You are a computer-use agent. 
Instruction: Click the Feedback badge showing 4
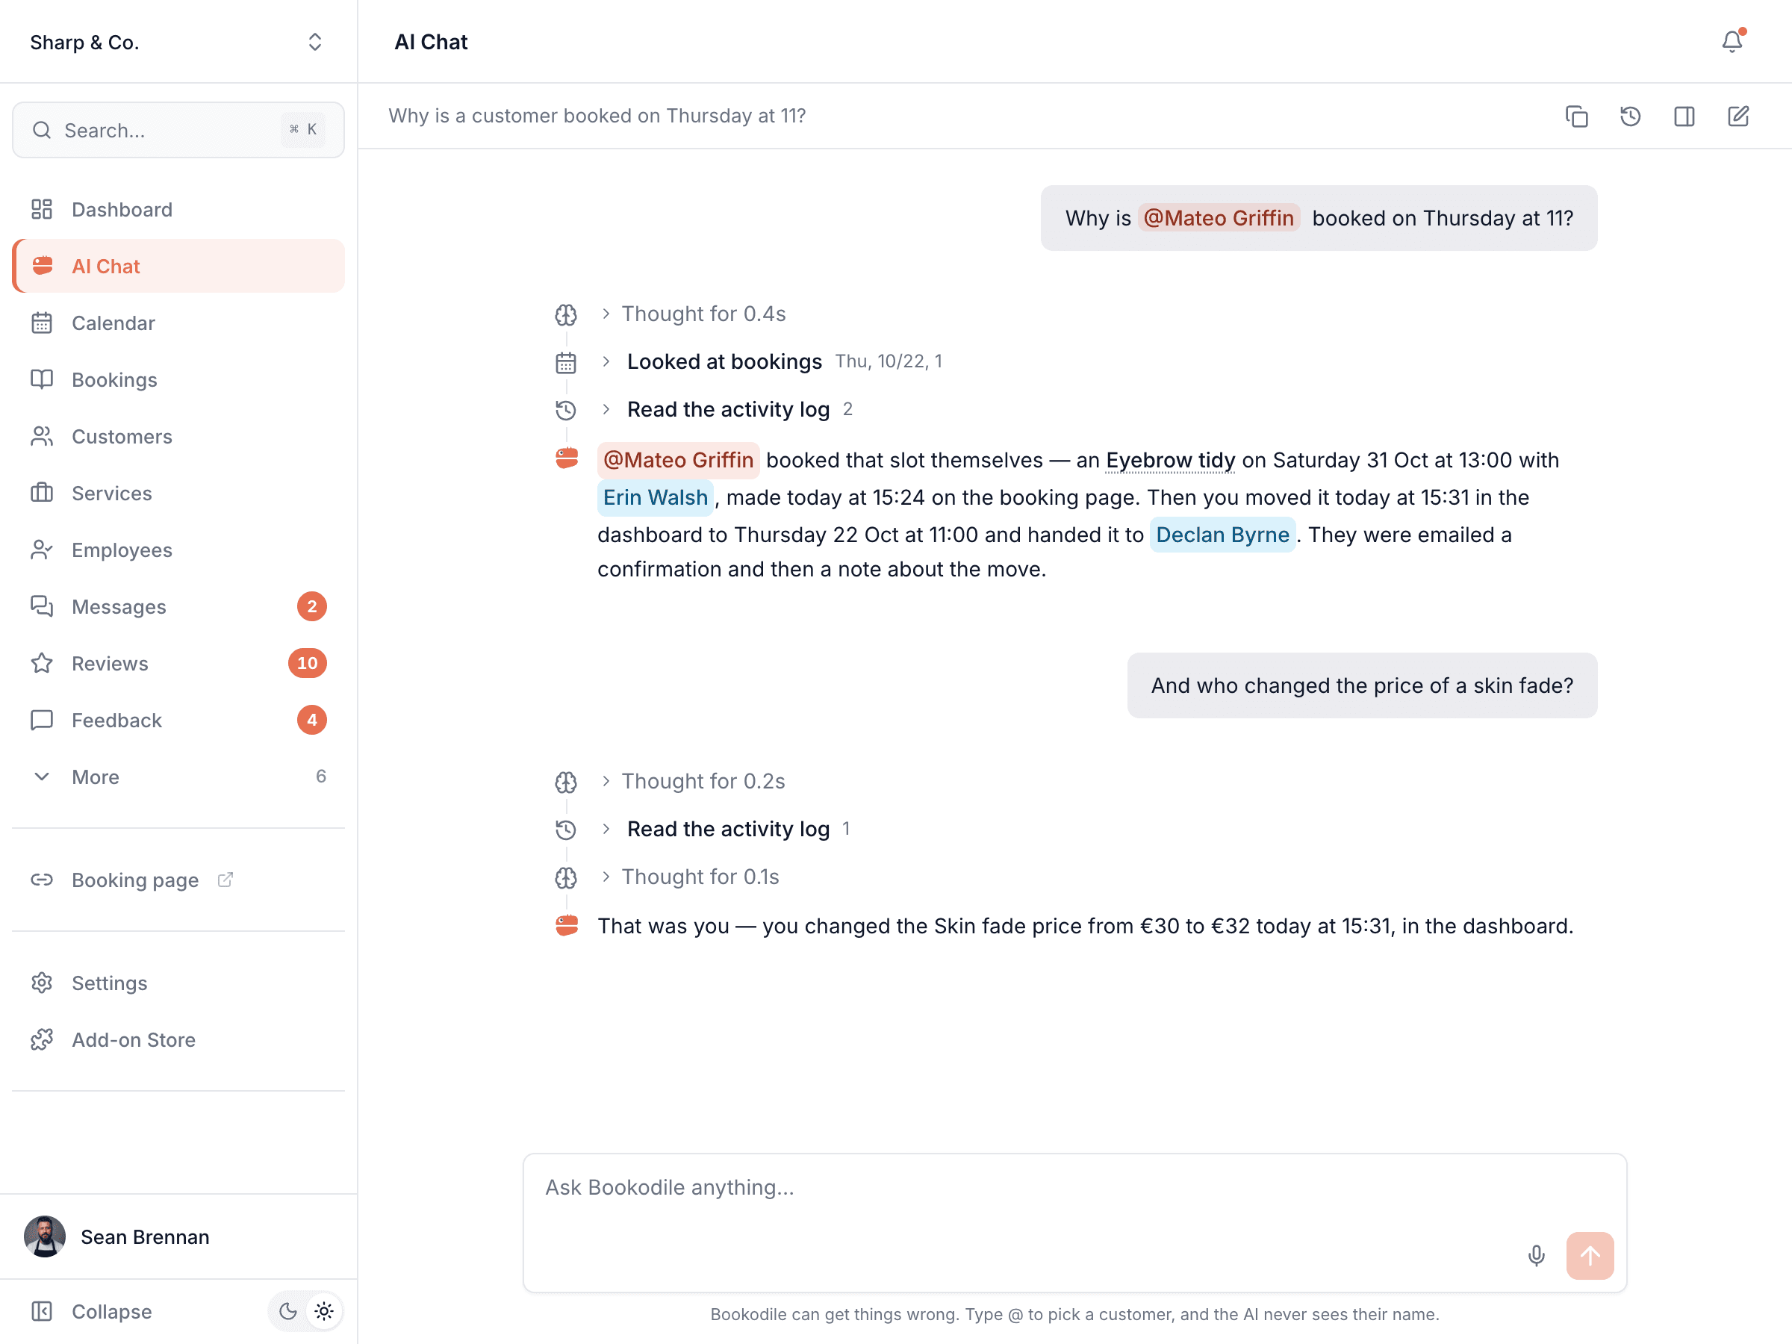312,721
